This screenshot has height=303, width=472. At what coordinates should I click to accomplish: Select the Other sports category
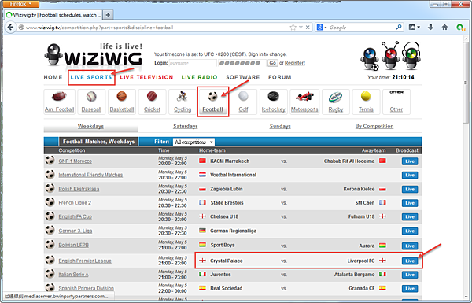tap(396, 102)
